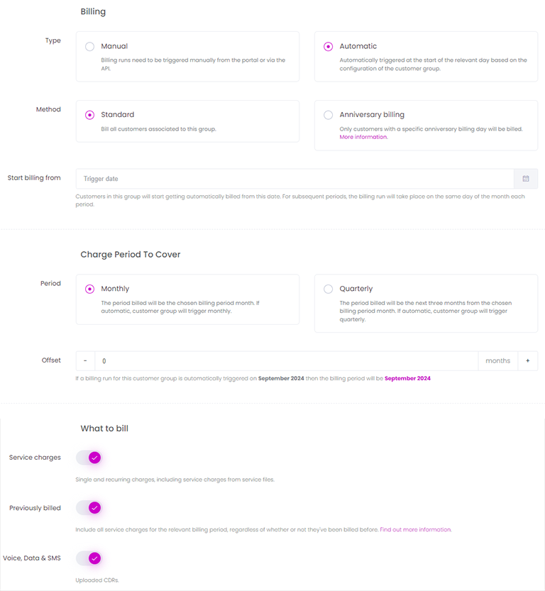
Task: Open the Find out more information link
Action: pos(415,529)
